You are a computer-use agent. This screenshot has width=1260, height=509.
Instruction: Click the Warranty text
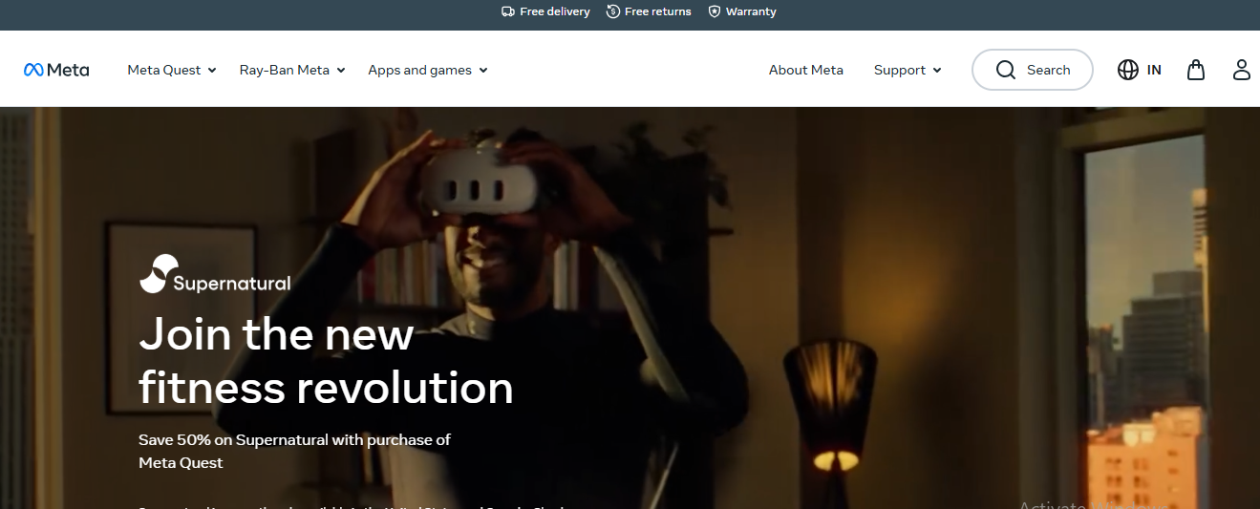(x=751, y=11)
